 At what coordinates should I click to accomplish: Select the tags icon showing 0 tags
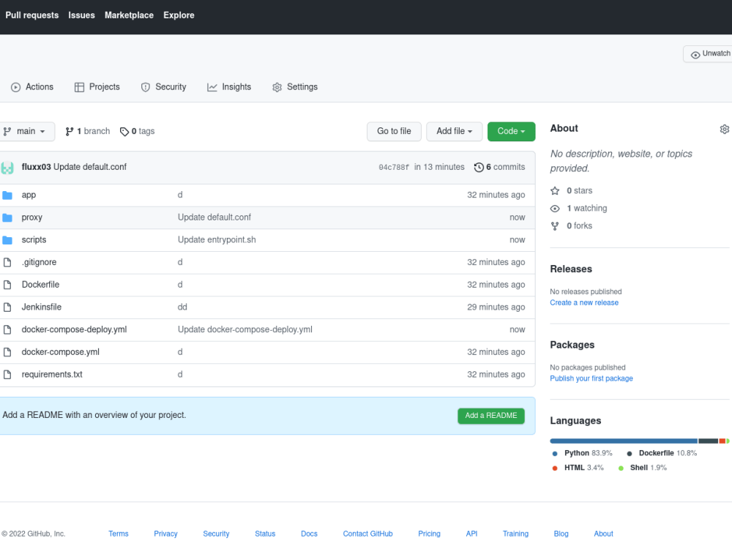pos(124,131)
